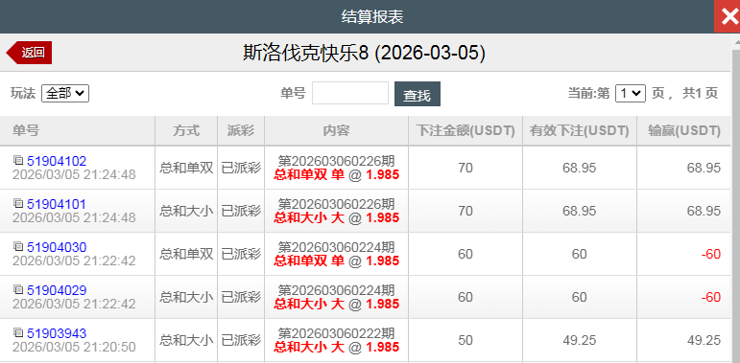The width and height of the screenshot is (740, 363).
Task: Click 总和大小 大 @ 1.985 in order 51904029 row
Action: pyautogui.click(x=336, y=305)
